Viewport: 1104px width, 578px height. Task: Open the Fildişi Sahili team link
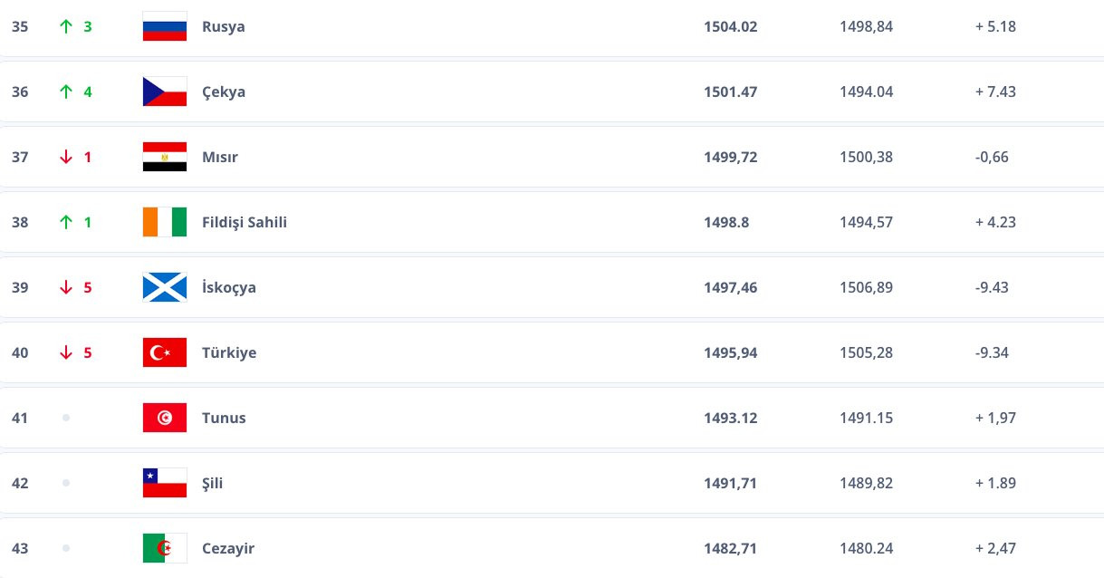(x=244, y=222)
